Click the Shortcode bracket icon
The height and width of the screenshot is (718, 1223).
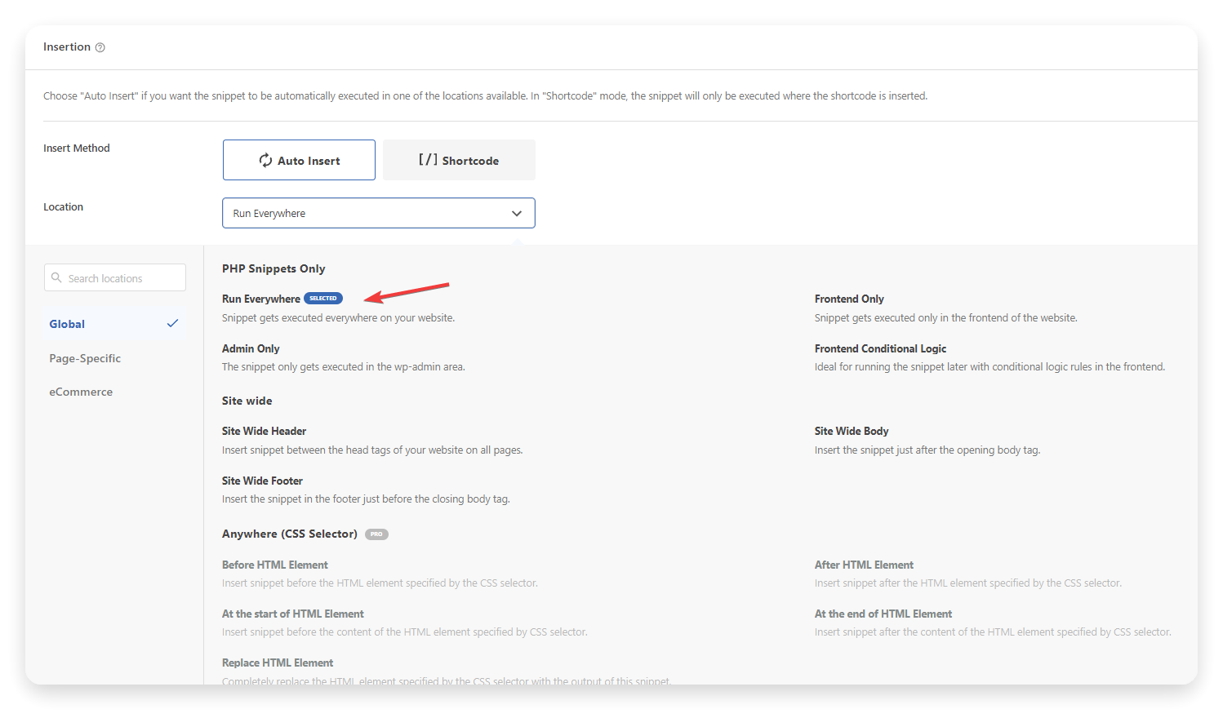(x=428, y=160)
